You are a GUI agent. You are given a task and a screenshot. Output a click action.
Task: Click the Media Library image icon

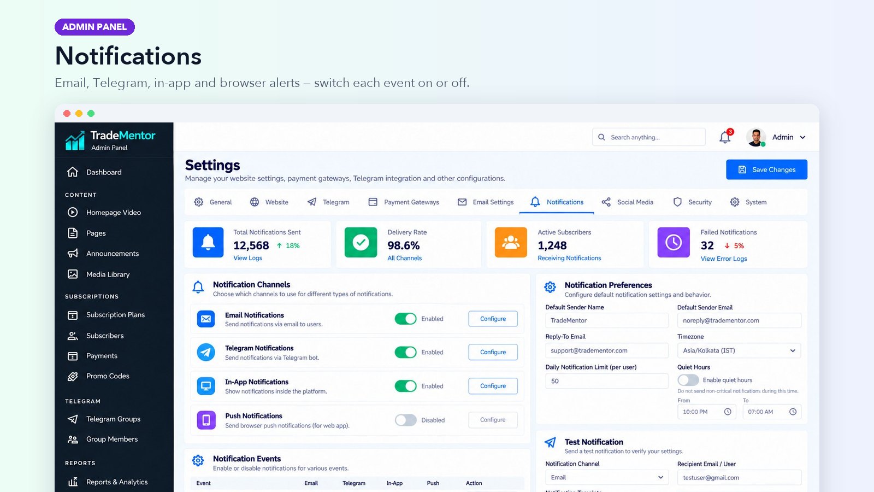point(73,274)
